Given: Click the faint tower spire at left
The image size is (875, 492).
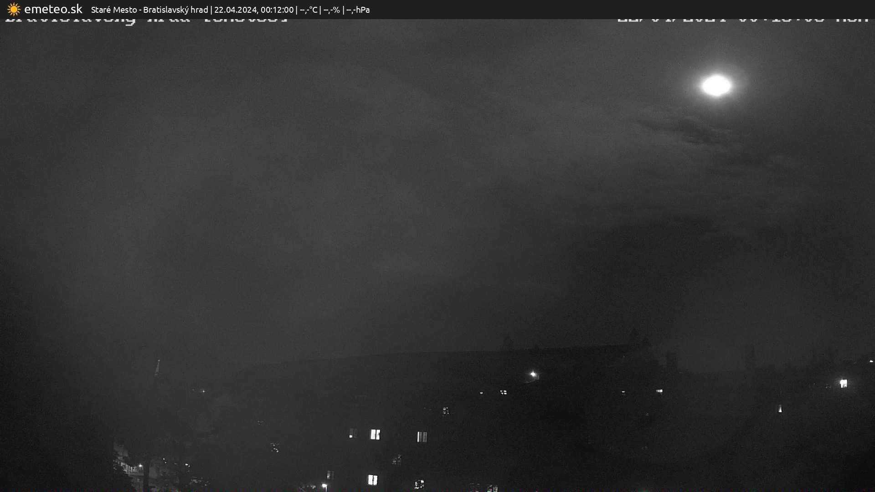Looking at the screenshot, I should (158, 367).
